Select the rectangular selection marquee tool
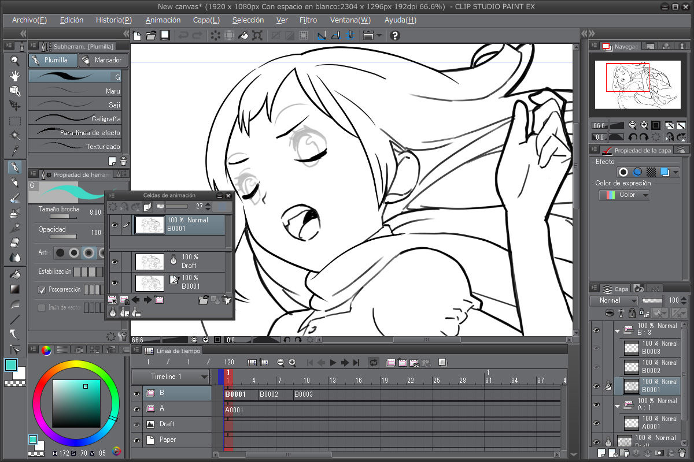Image resolution: width=694 pixels, height=462 pixels. (15, 121)
